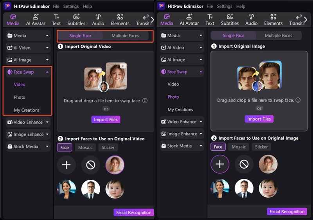The image size is (313, 220).
Task: Expand AI Image section in left window
Action: click(x=28, y=60)
